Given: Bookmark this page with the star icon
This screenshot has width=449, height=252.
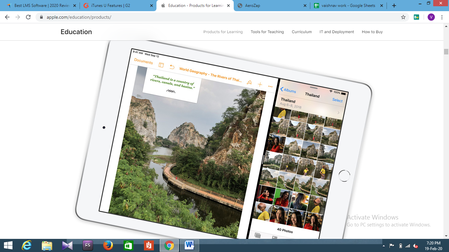Looking at the screenshot, I should 403,17.
